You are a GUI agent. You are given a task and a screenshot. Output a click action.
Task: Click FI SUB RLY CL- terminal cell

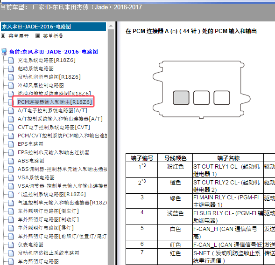[x=228, y=217]
